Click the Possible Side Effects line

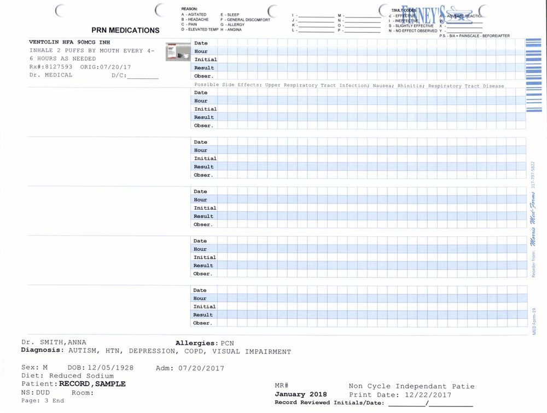[349, 85]
